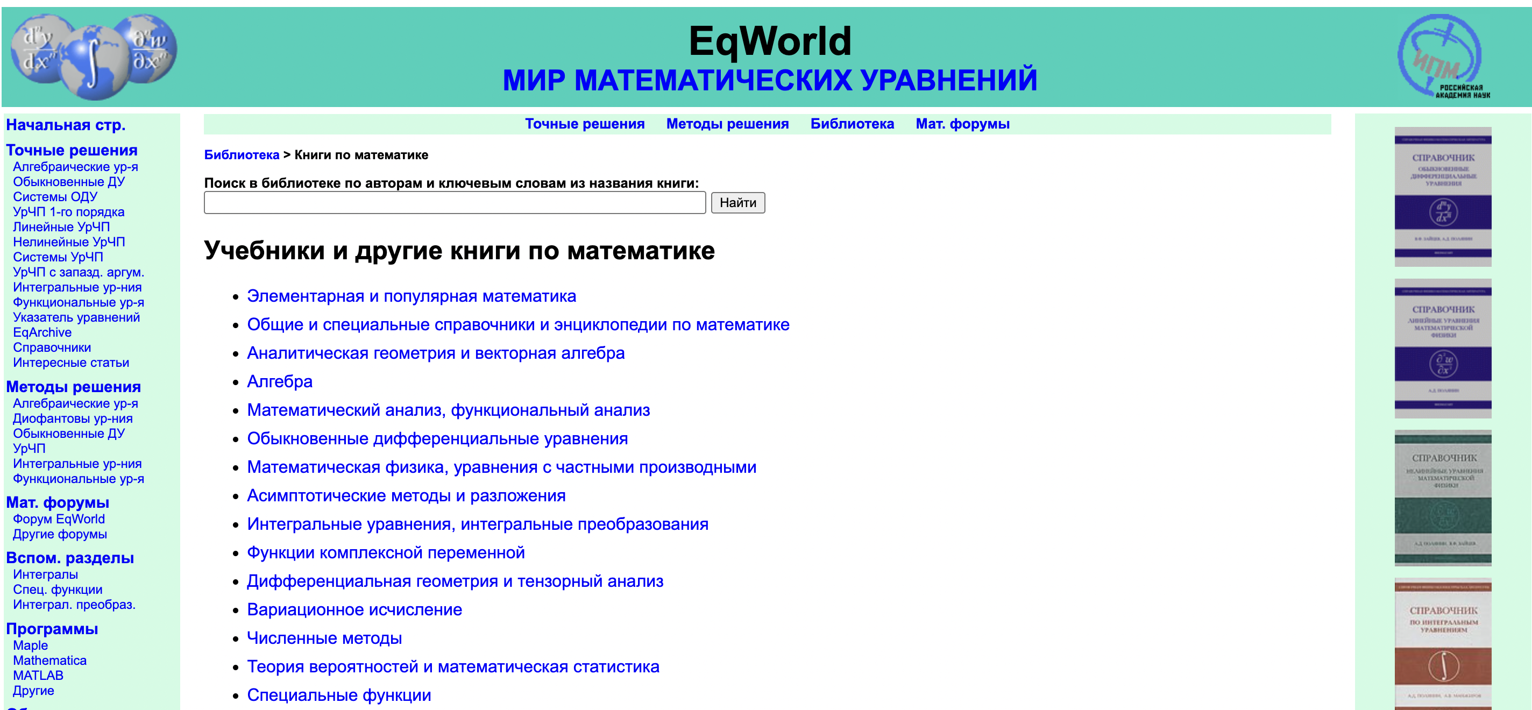Open Другие форумы sidebar link
The width and height of the screenshot is (1532, 710).
60,535
